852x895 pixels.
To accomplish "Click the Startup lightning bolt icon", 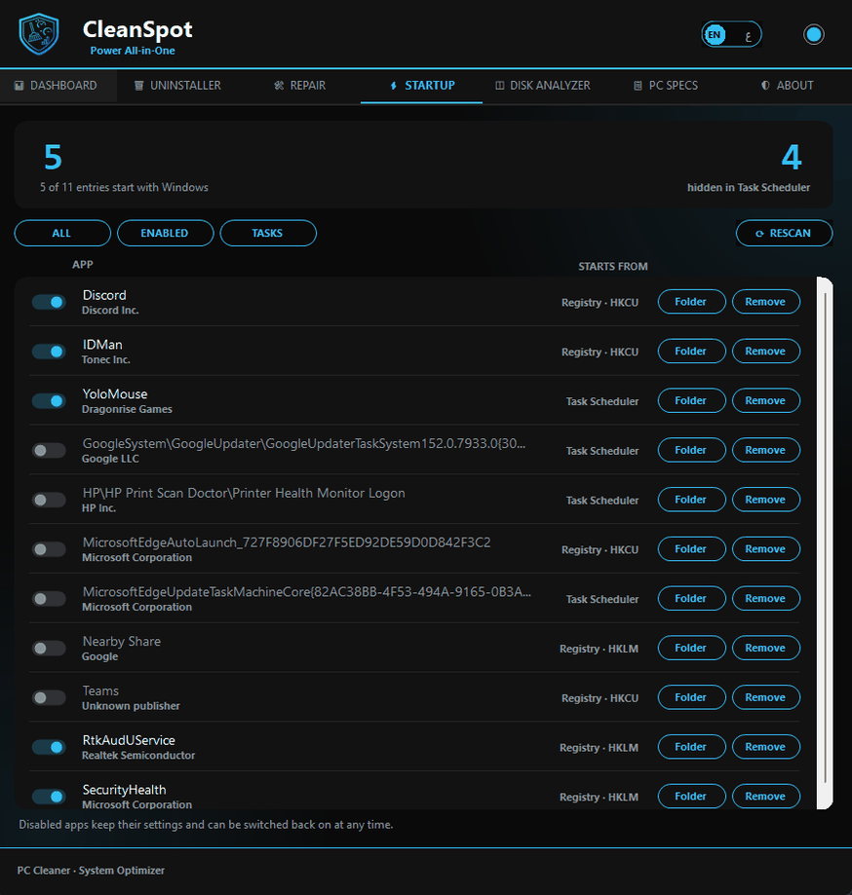I will [x=393, y=86].
